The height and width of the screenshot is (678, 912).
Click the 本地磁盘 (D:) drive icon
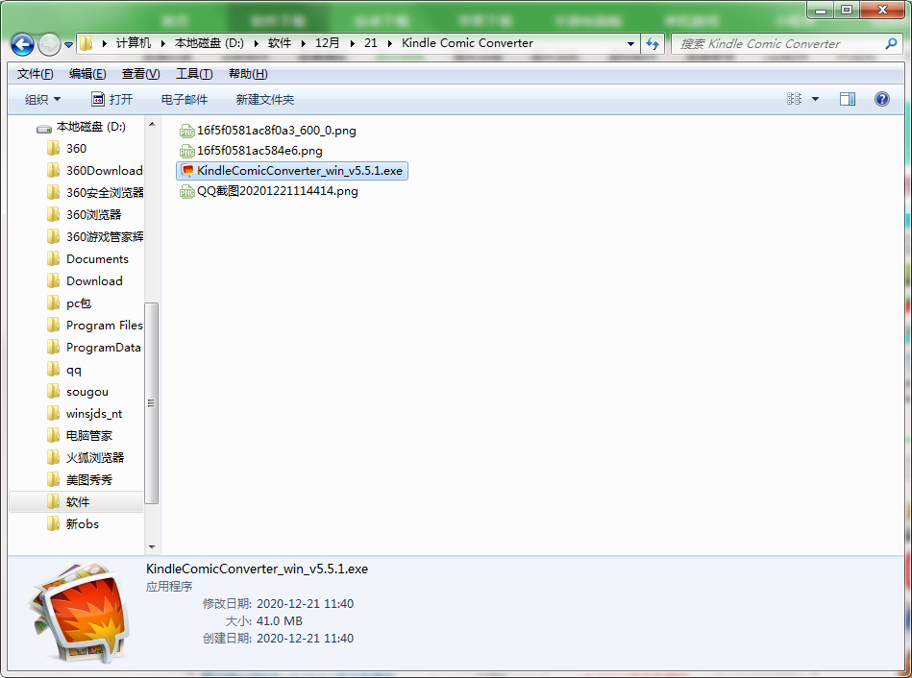point(44,128)
